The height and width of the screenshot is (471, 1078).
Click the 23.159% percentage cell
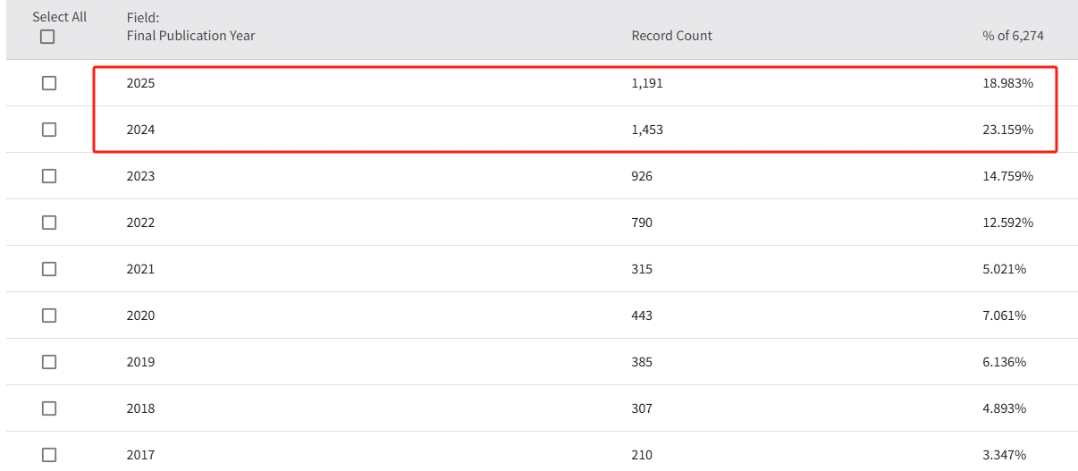1007,130
